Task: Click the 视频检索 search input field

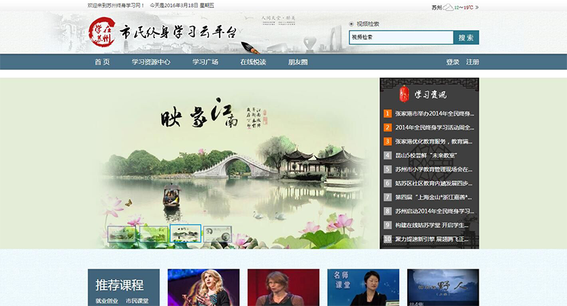Action: [400, 37]
